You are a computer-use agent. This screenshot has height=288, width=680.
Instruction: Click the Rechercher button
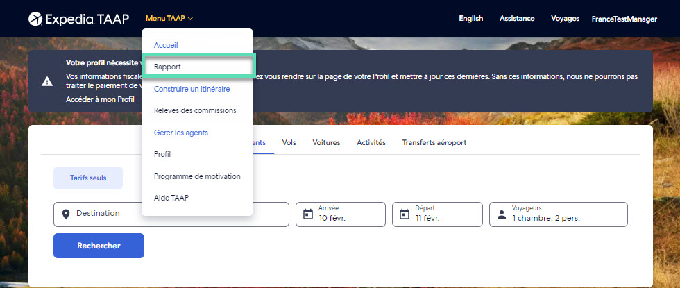pyautogui.click(x=99, y=246)
